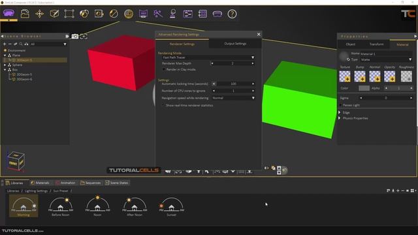Increase the Sigma value arrow
The width and height of the screenshot is (418, 235).
tap(411, 98)
